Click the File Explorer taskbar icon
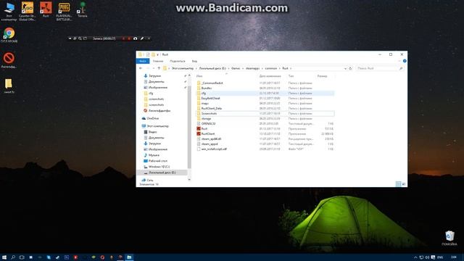Image resolution: width=464 pixels, height=261 pixels. click(129, 257)
